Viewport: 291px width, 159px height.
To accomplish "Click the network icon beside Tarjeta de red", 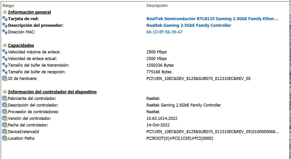I will 5,19.
